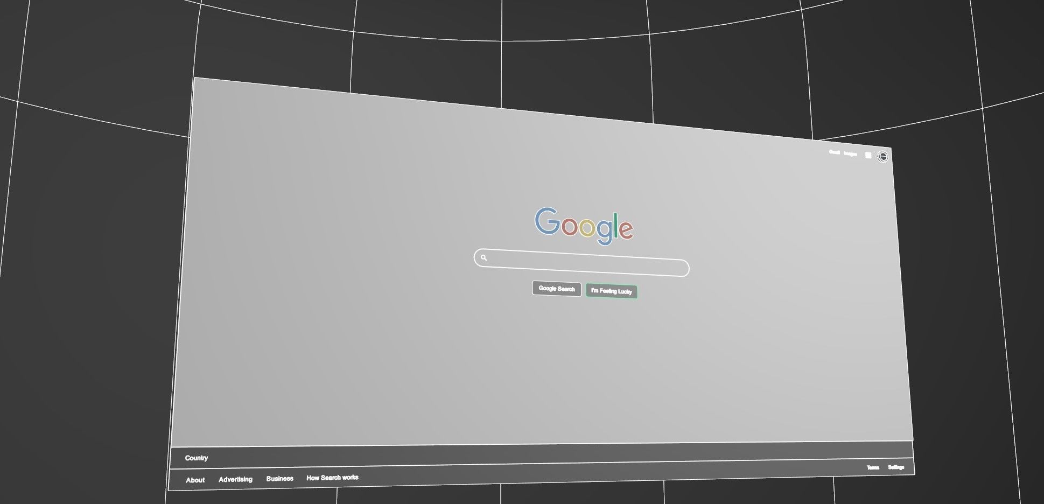Click the I'm Feeling Lucky button
This screenshot has height=504, width=1044.
[612, 291]
